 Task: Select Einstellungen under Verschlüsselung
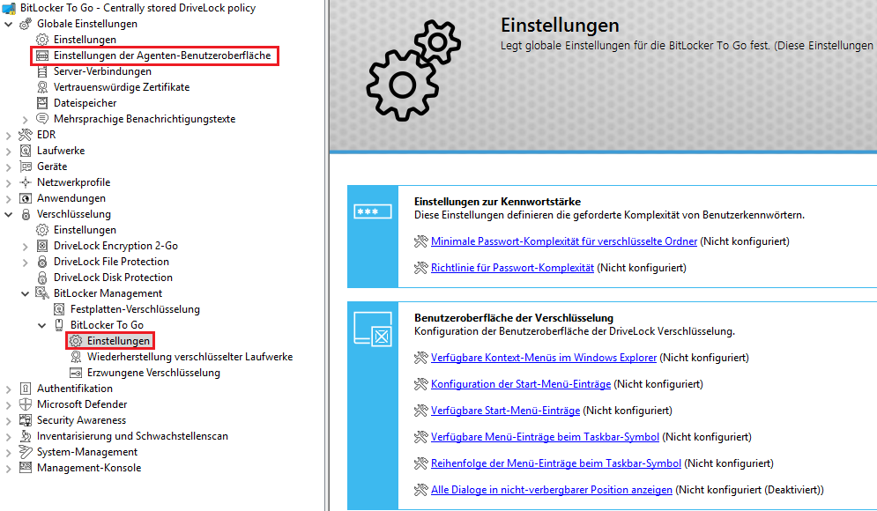[x=85, y=230]
